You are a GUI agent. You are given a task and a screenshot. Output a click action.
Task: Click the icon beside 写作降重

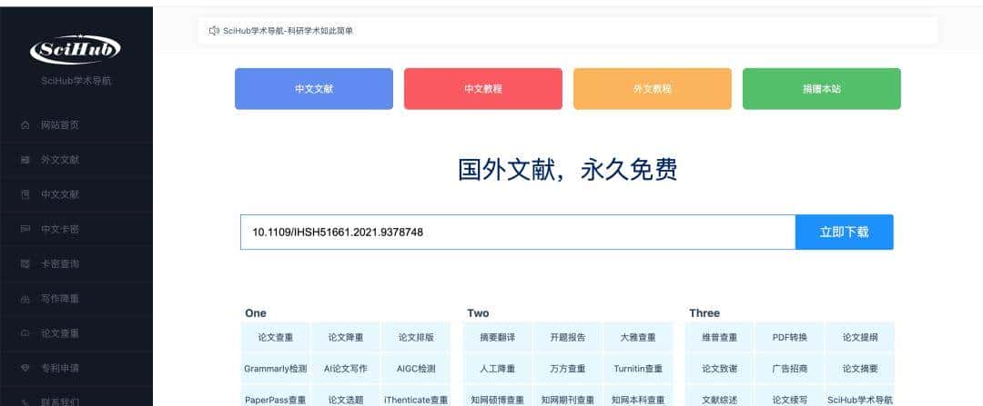pyautogui.click(x=25, y=299)
